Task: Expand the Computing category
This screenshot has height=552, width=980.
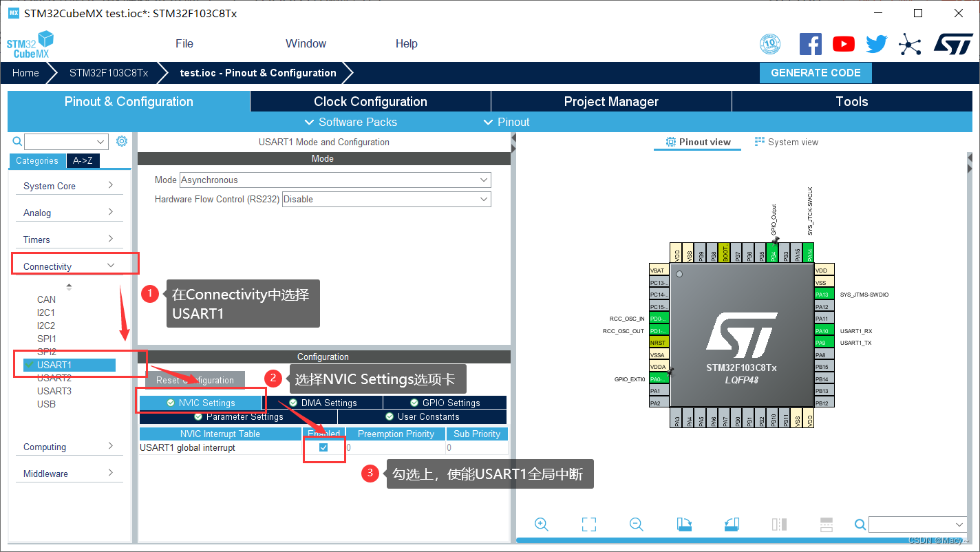Action: pyautogui.click(x=69, y=447)
